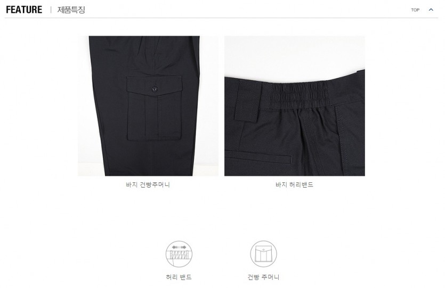Click the divider between FEATURE and 제품특징
Viewport: 445px width, 288px height.
51,10
